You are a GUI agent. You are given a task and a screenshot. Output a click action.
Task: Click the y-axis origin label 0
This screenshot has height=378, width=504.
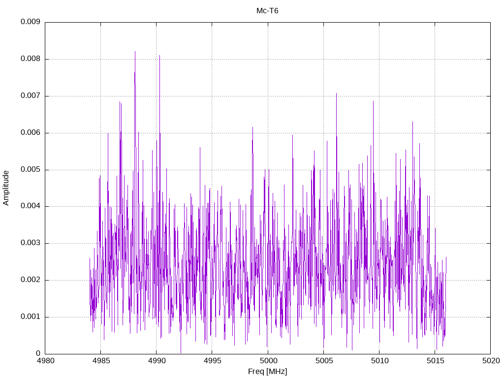38,353
